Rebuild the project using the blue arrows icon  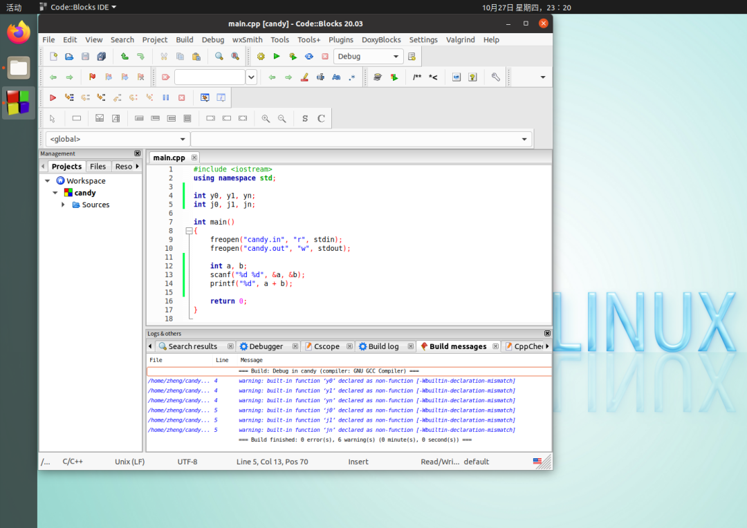[308, 56]
